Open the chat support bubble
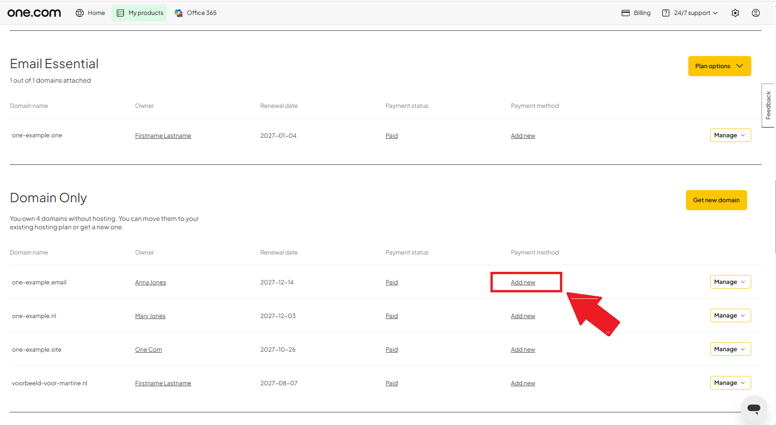776x425 pixels. pos(754,408)
